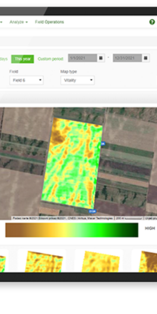Open the Field 6 dropdown
Viewport: 157px width, 314px height.
27,80
